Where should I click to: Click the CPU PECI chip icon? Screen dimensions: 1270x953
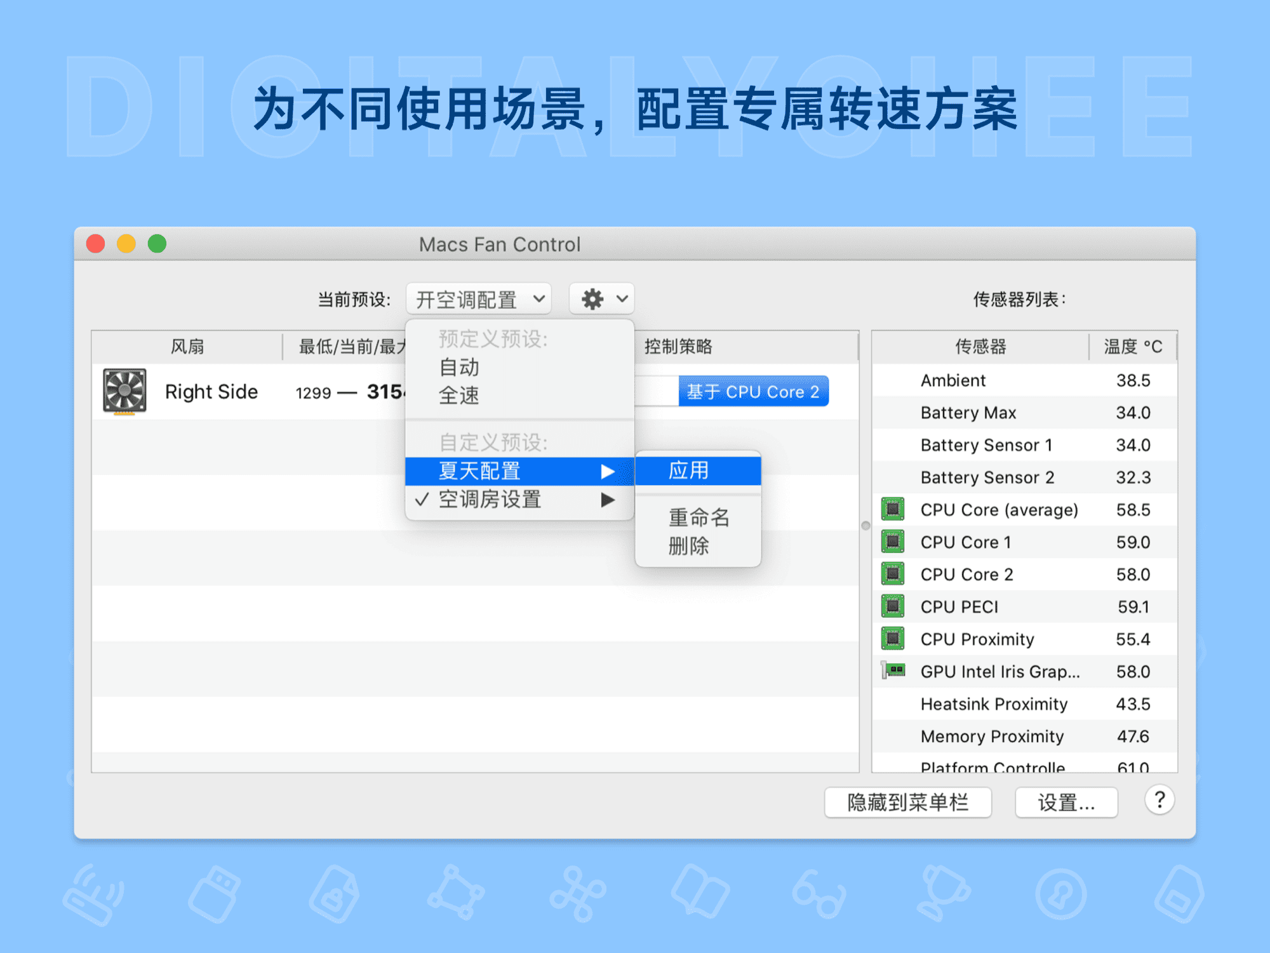893,606
